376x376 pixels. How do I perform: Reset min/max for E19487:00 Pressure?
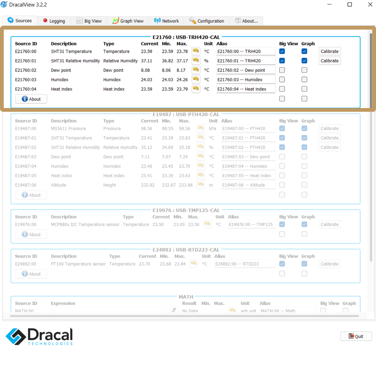point(201,128)
